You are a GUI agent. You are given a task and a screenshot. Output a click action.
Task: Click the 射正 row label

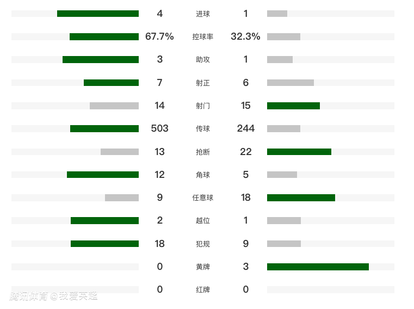[x=203, y=83]
